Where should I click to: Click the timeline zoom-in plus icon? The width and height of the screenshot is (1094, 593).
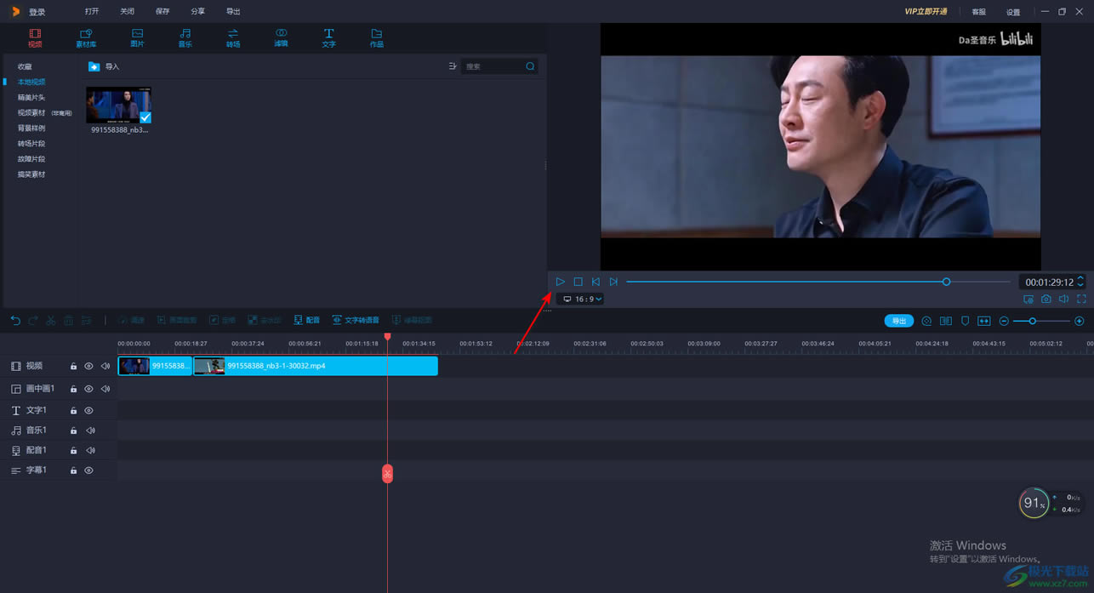point(1079,321)
